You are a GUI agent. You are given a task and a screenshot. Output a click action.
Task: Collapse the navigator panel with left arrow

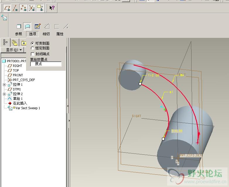coord(68,106)
